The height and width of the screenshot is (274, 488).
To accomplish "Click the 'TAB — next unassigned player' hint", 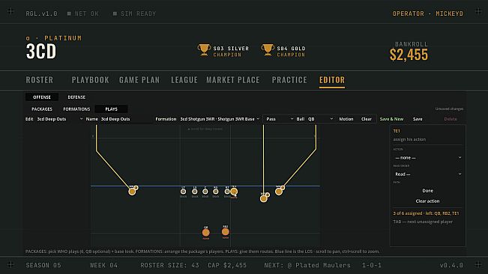I will [x=423, y=222].
